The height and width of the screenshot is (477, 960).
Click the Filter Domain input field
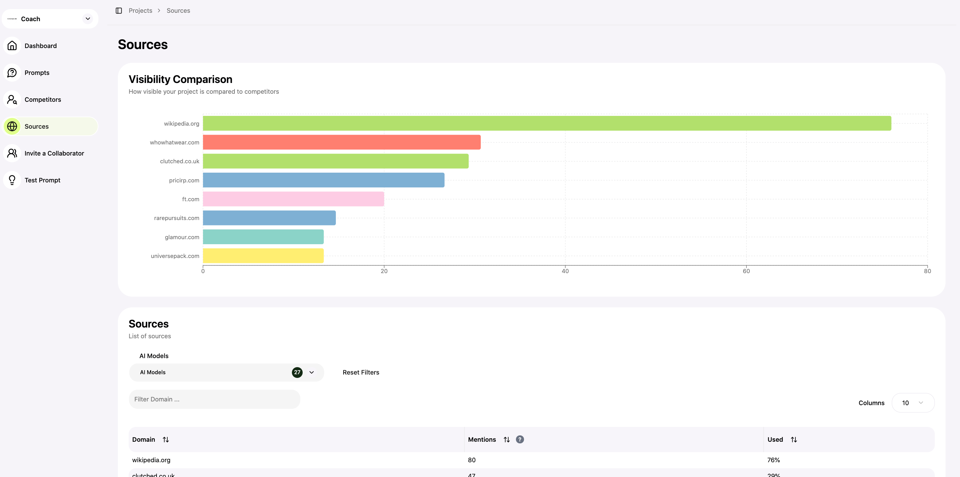214,399
